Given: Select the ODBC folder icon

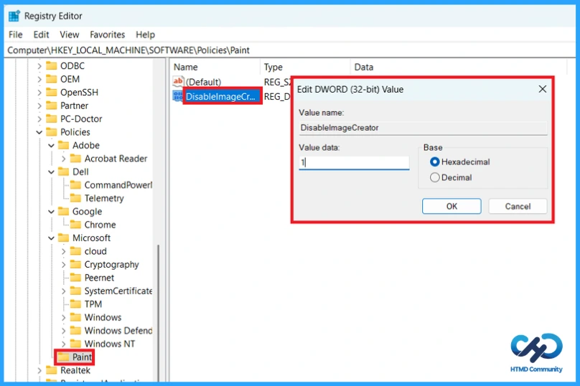Looking at the screenshot, I should 52,66.
